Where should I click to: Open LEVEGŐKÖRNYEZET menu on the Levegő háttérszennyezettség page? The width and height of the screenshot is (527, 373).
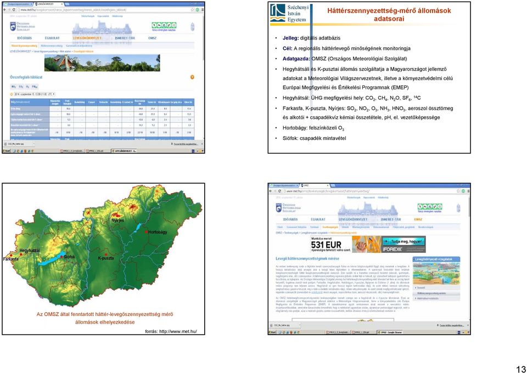tap(353, 219)
